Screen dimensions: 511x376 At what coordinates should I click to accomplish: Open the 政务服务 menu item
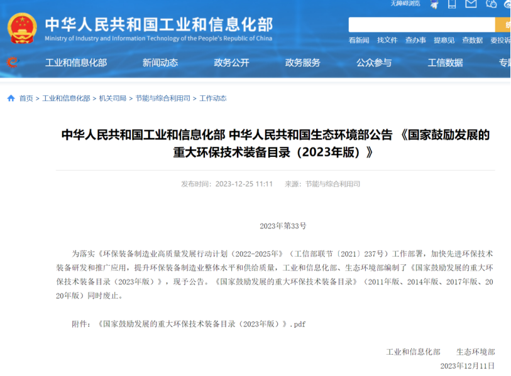[x=302, y=63]
